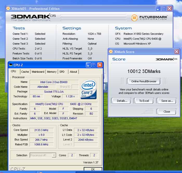Click the Technology 65 nm value
Screen dimensions: 182x173
click(36, 96)
